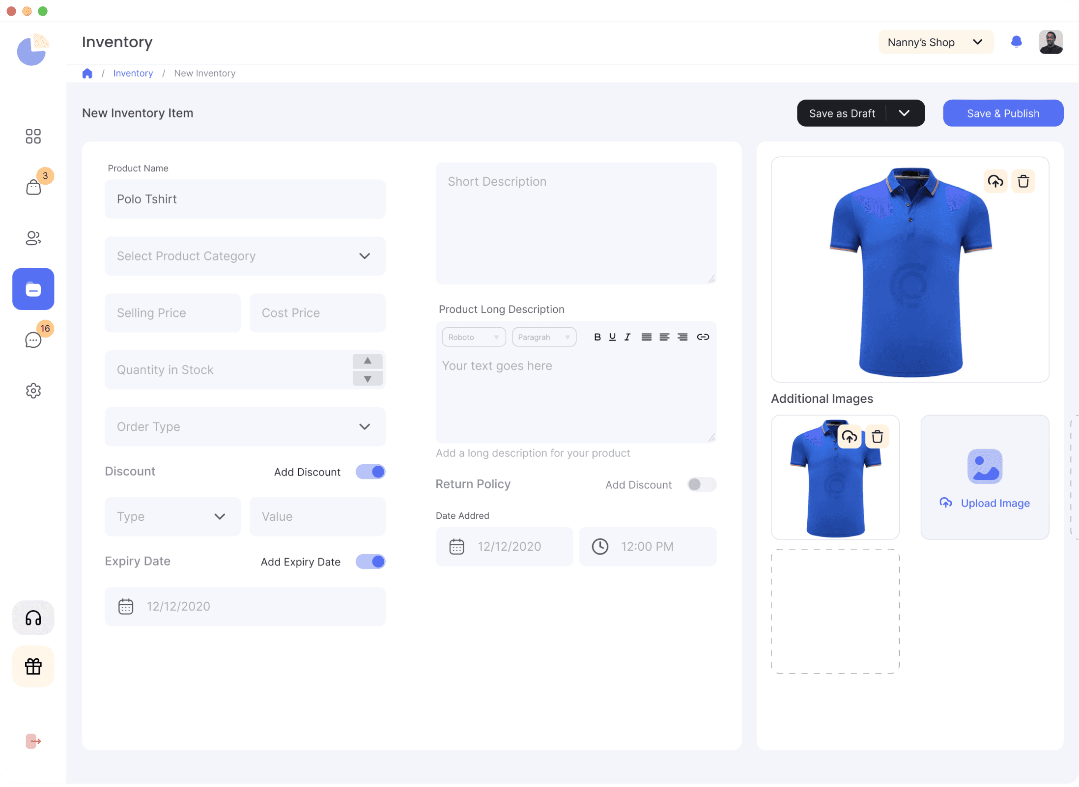
Task: Open the dashboard grid icon in sidebar
Action: (x=33, y=136)
